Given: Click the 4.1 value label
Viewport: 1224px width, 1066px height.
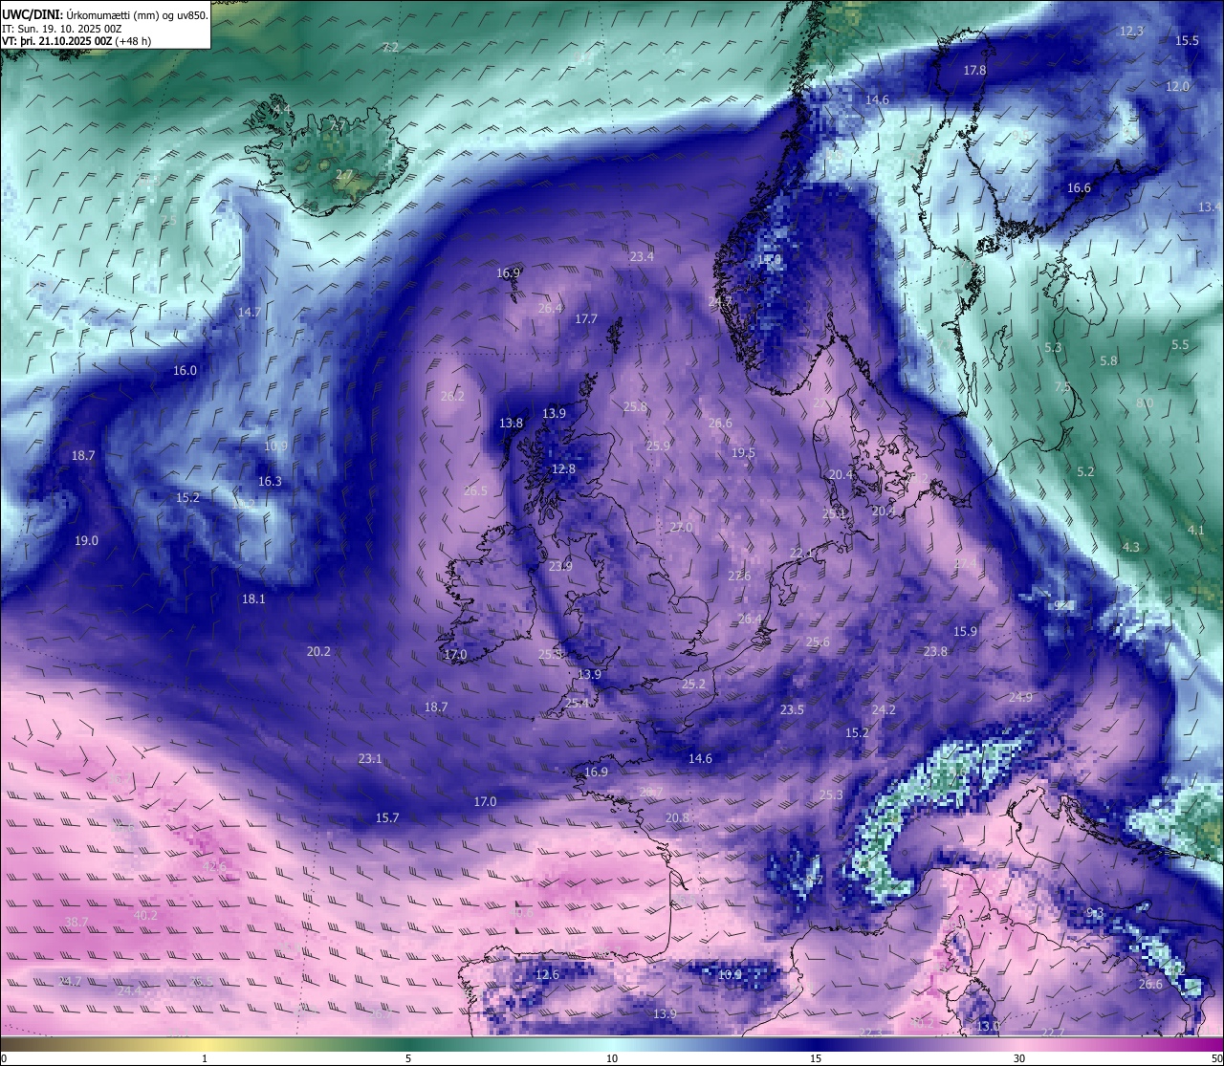Looking at the screenshot, I should click(1195, 530).
